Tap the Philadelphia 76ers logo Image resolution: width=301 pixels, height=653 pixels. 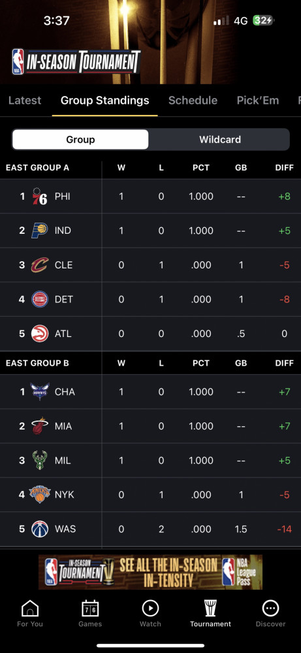(40, 196)
